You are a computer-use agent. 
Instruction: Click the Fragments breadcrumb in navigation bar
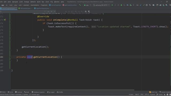(x=44, y=5)
